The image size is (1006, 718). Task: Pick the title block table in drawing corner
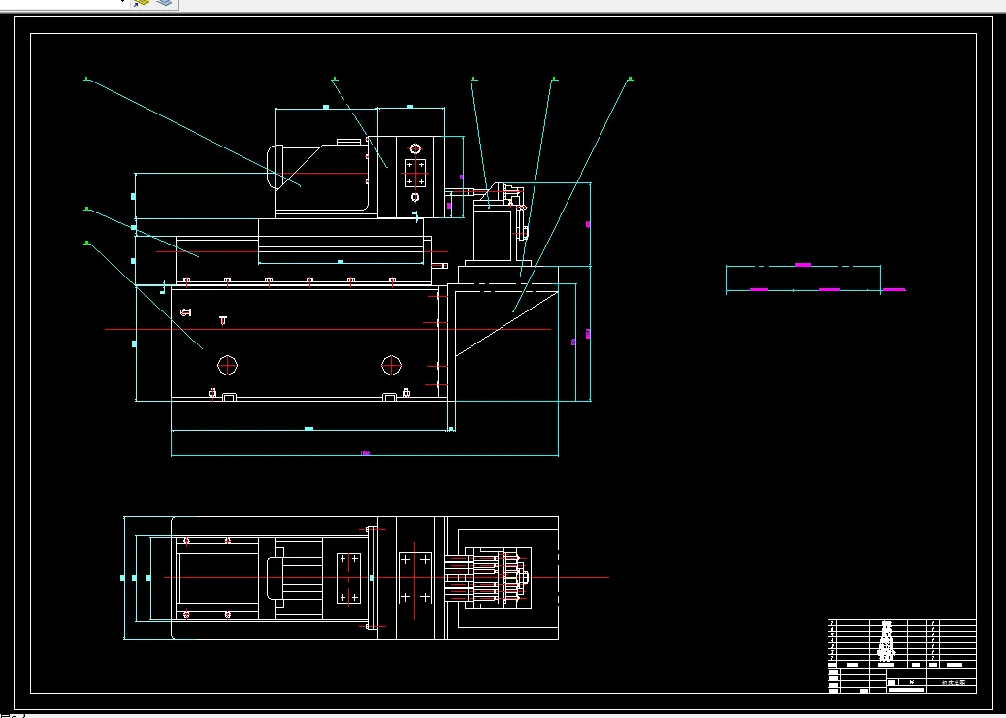tap(901, 656)
